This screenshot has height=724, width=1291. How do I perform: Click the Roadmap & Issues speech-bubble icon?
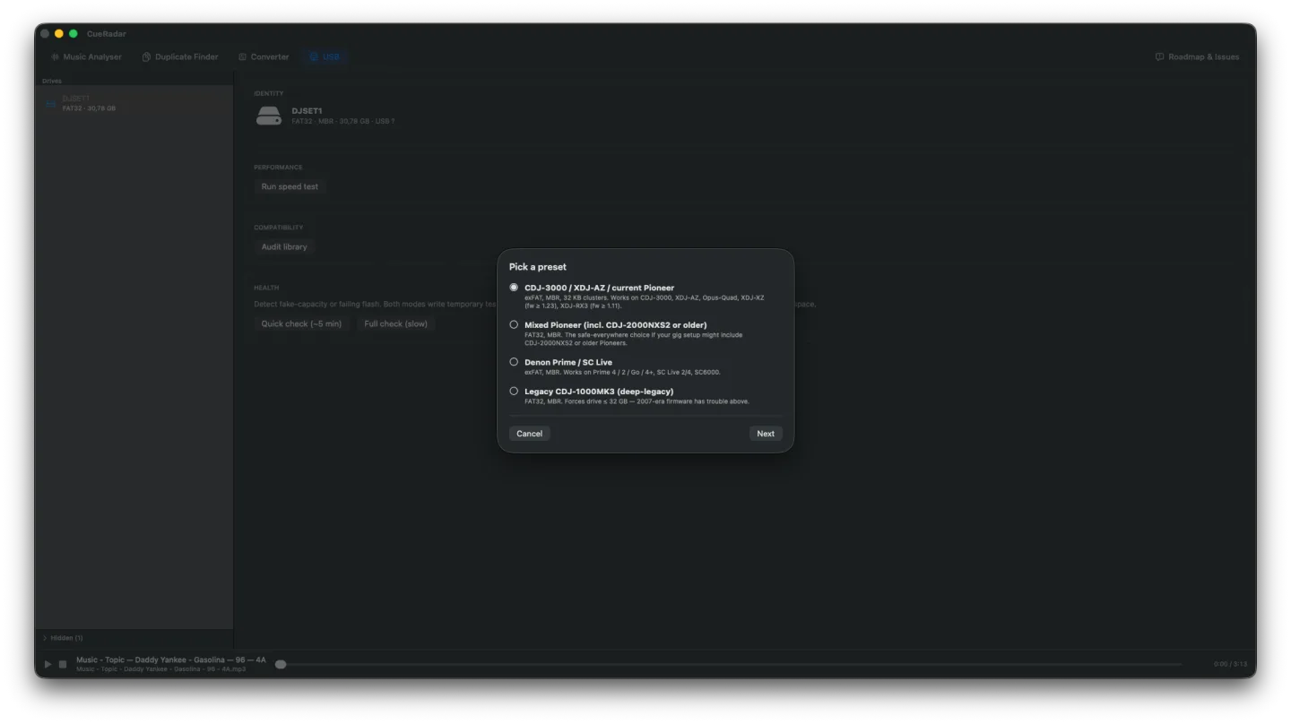(1159, 56)
